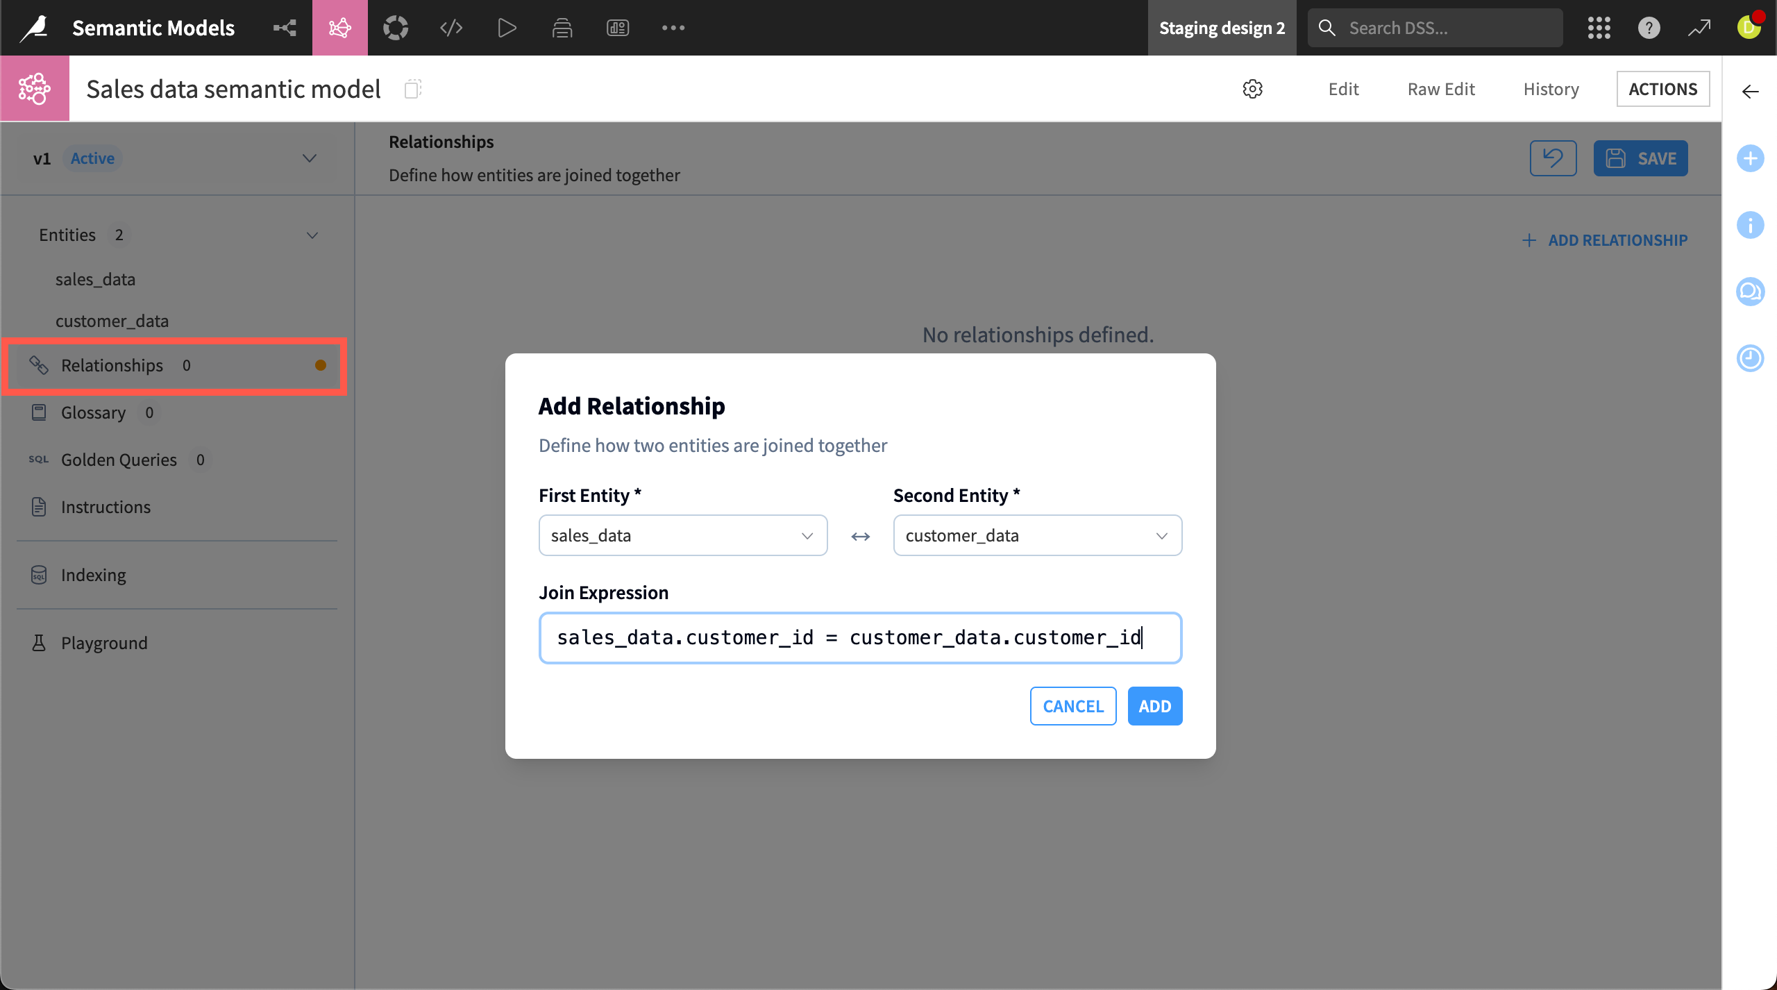Open the Raw Edit view
Image resolution: width=1777 pixels, height=990 pixels.
1440,89
